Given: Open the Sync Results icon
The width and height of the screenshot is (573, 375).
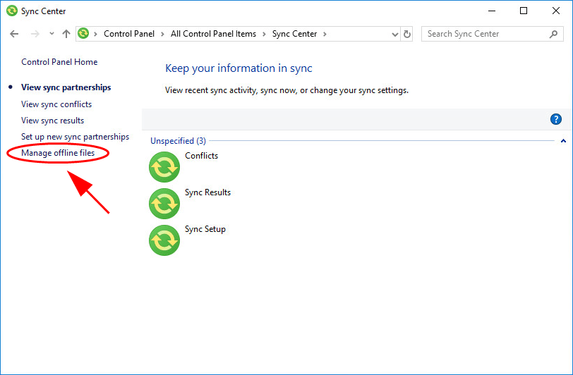Looking at the screenshot, I should [164, 204].
